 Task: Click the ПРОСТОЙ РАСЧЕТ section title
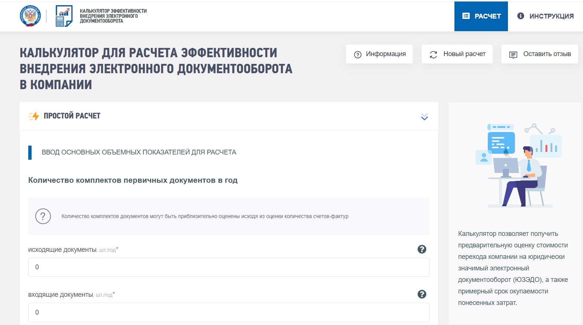point(72,116)
